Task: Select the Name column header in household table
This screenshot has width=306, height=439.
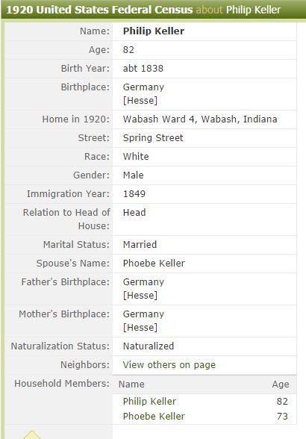Action: pyautogui.click(x=131, y=384)
